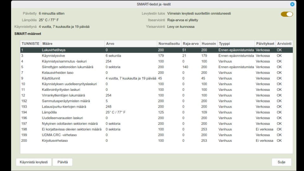Click the SMART-määreet heading
This screenshot has width=304, height=171.
pos(28,34)
